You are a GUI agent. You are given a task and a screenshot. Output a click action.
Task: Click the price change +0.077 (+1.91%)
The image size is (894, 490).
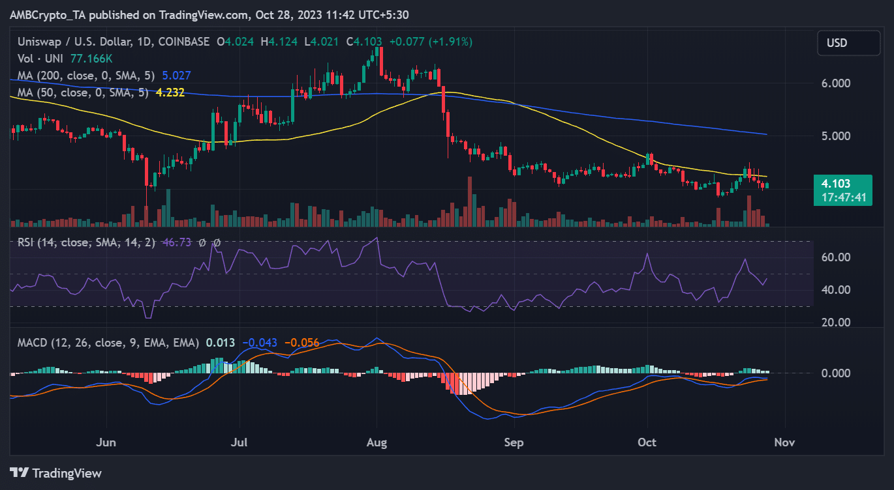point(431,42)
